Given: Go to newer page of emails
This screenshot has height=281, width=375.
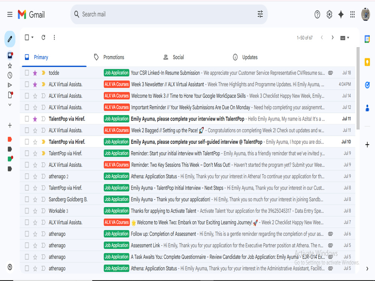Looking at the screenshot, I should point(322,37).
